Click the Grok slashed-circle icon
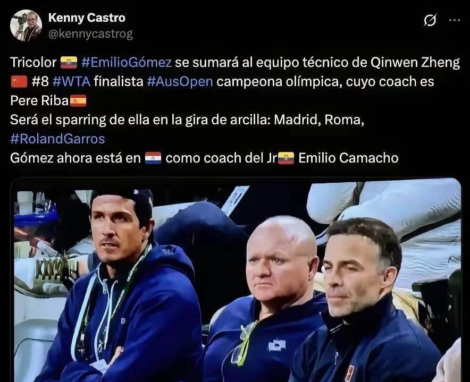This screenshot has height=382, width=470. coord(430,20)
